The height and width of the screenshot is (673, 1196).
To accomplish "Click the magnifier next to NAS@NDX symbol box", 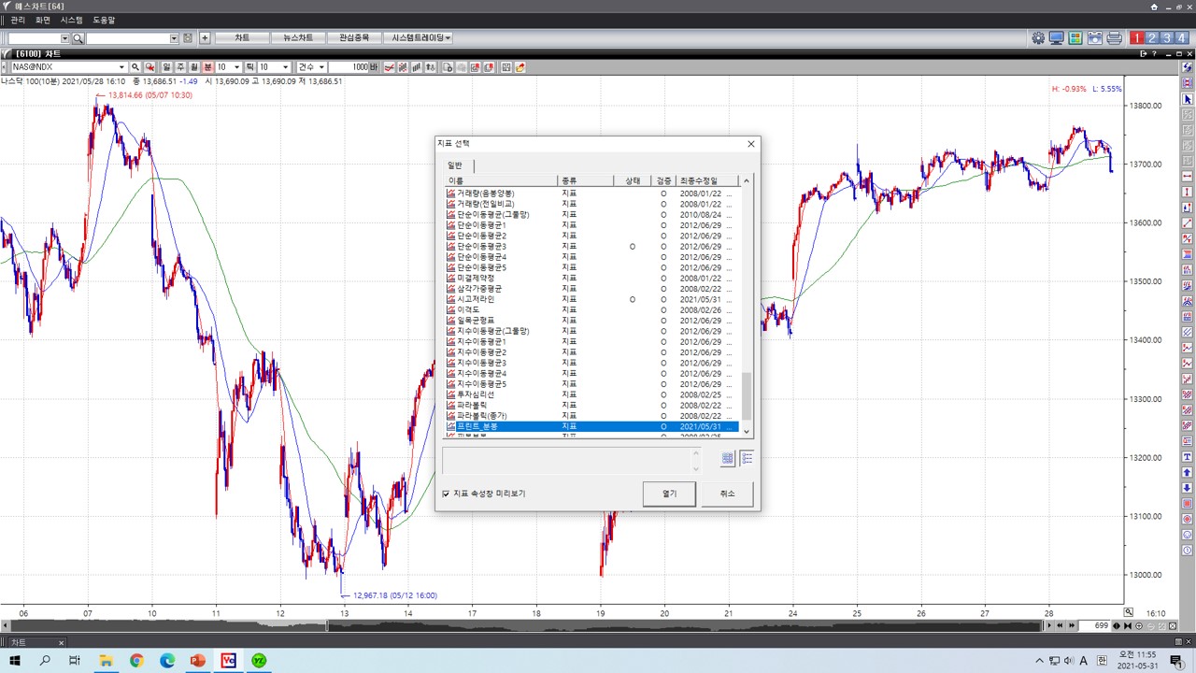I will point(135,67).
